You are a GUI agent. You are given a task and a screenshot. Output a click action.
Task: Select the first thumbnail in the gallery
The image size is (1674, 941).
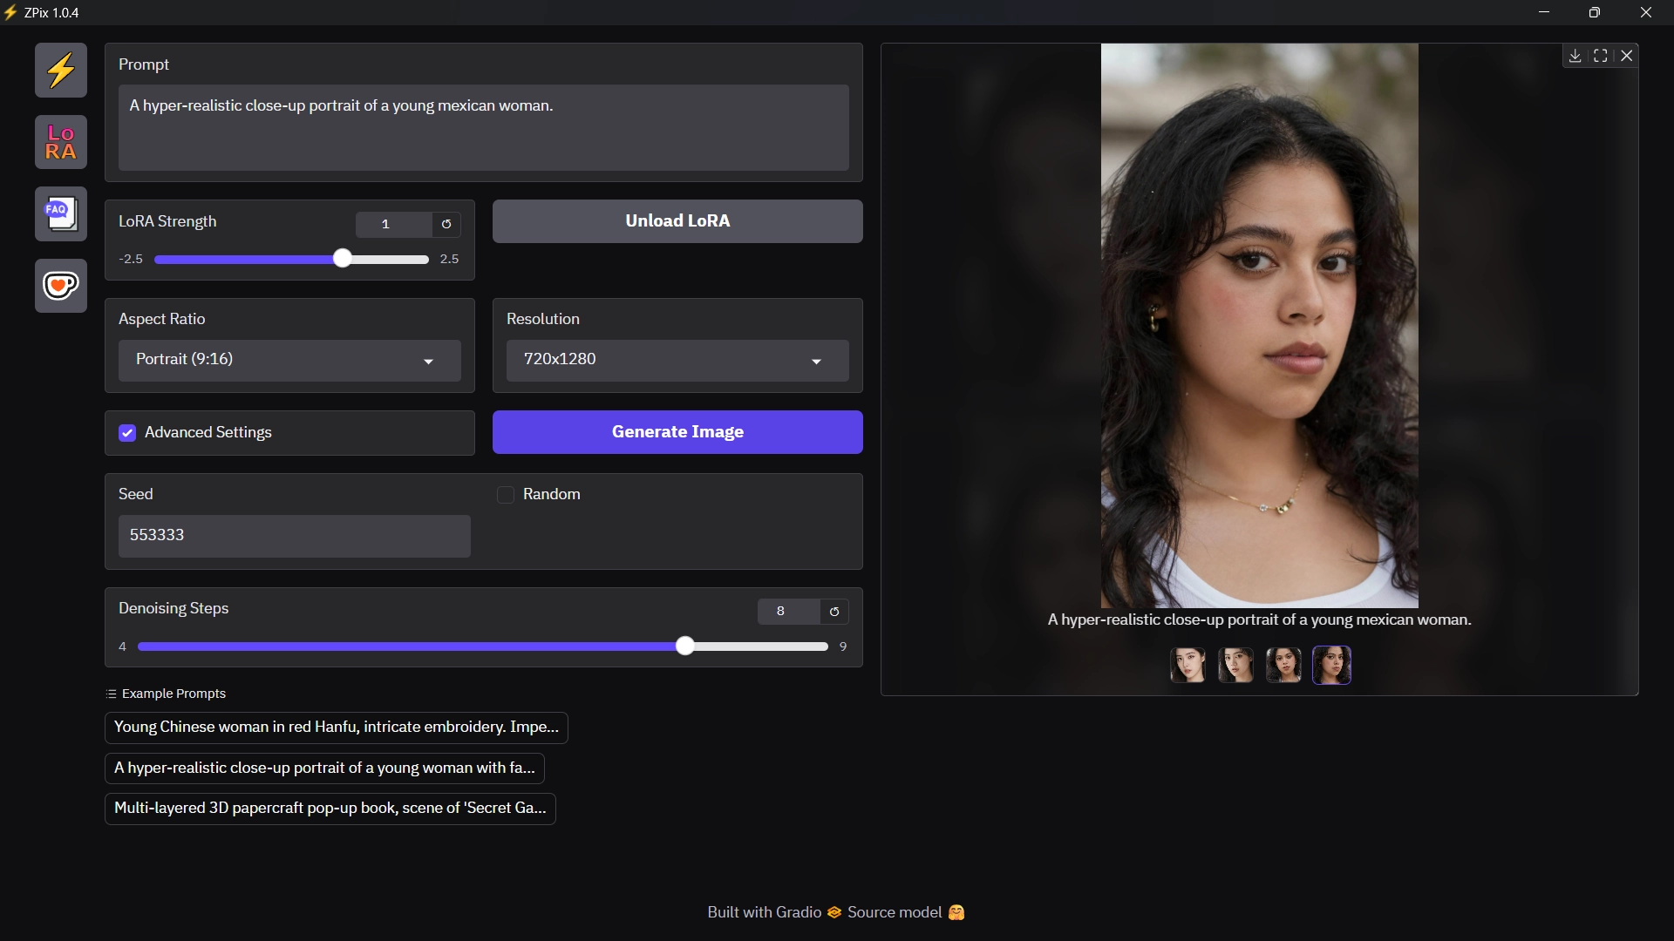pyautogui.click(x=1187, y=665)
